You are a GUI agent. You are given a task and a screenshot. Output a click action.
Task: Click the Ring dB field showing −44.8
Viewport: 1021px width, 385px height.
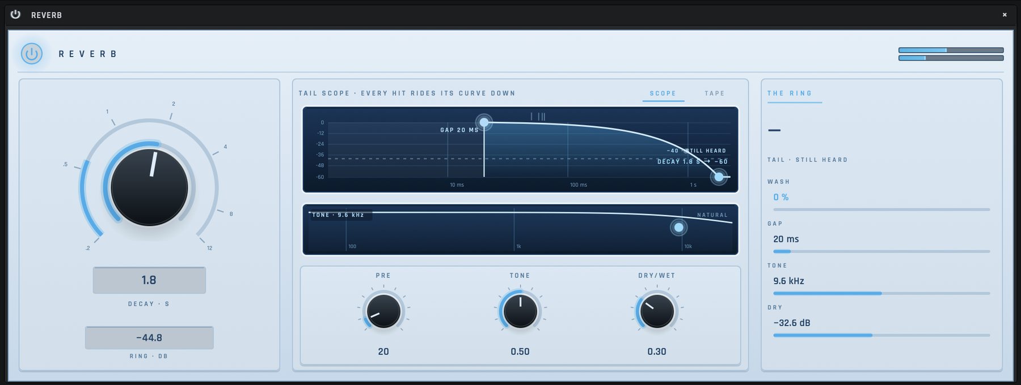click(x=149, y=338)
